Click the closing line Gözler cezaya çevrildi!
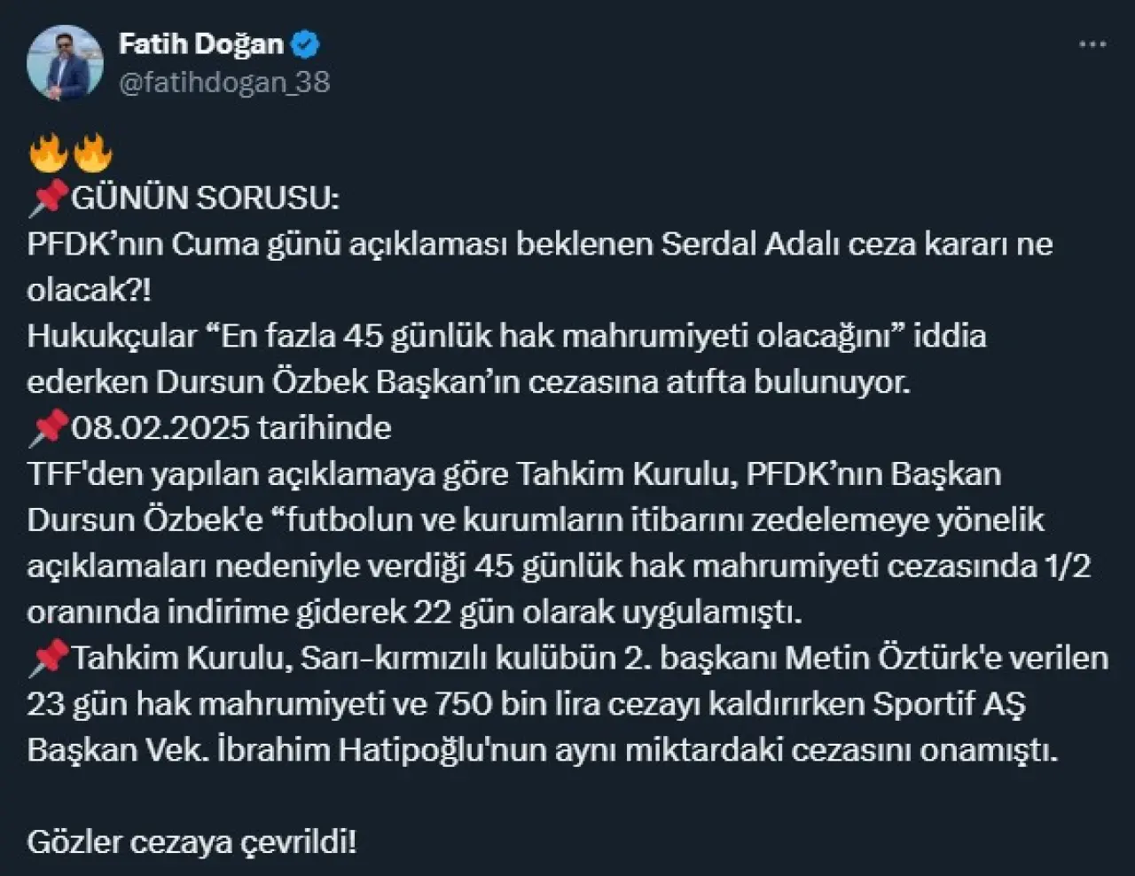The image size is (1135, 876). [192, 842]
